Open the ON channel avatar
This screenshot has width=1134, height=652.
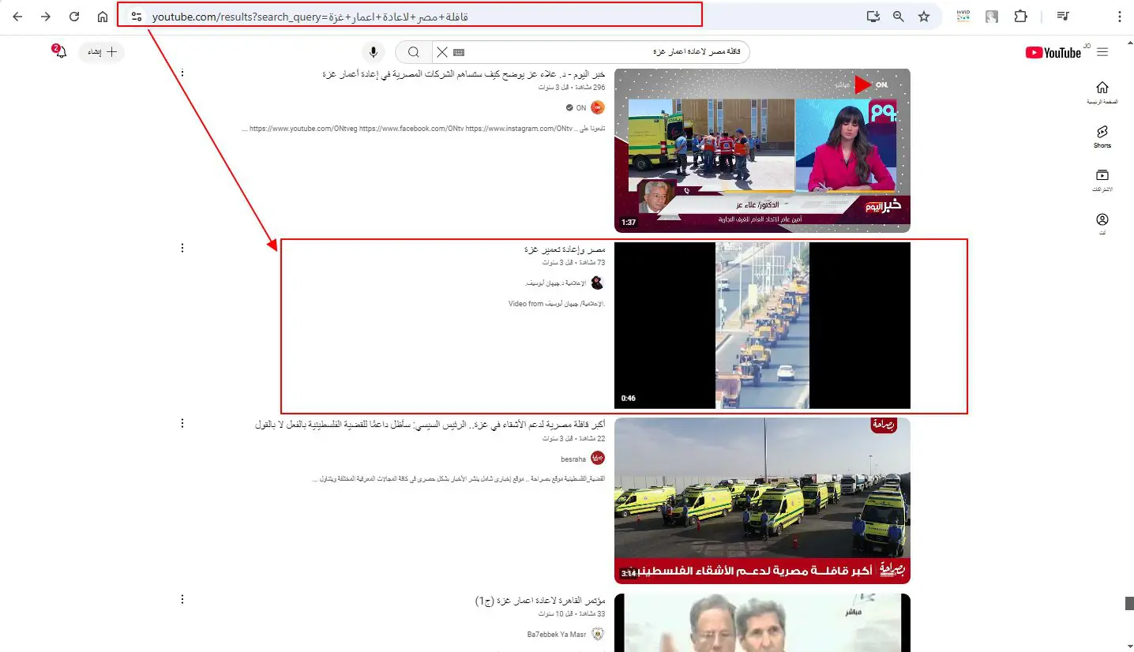(x=598, y=108)
